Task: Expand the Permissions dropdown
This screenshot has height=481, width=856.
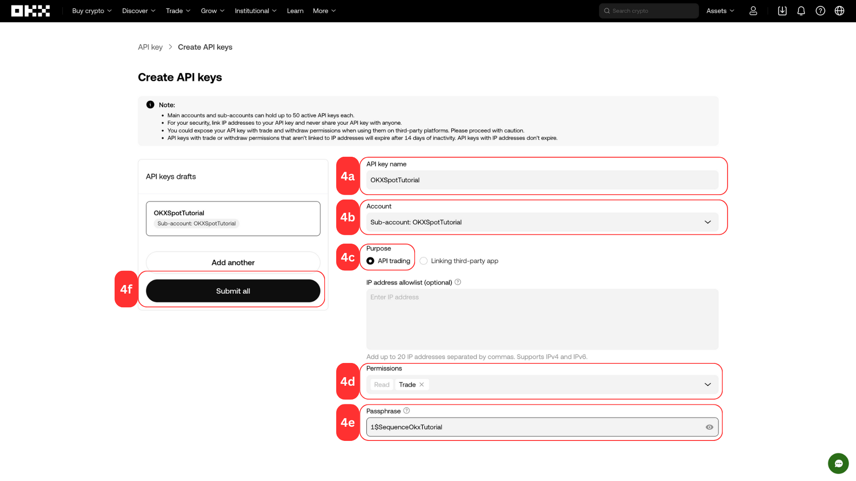Action: click(708, 384)
